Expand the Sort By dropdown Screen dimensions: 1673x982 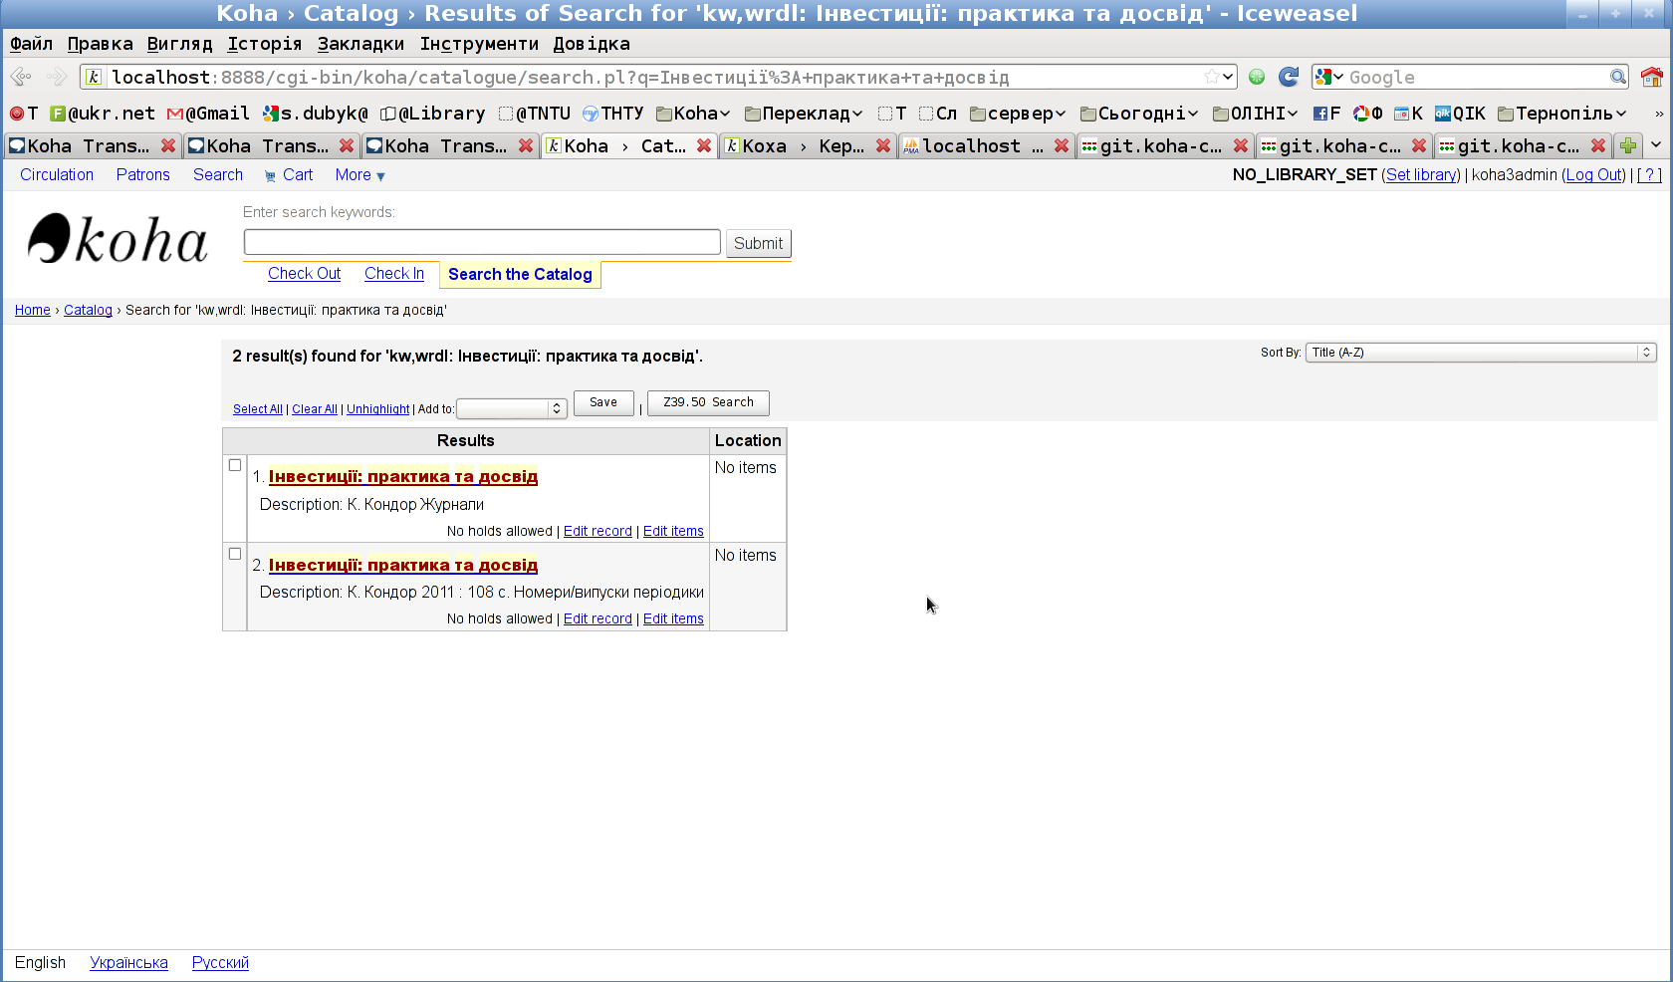click(1480, 353)
